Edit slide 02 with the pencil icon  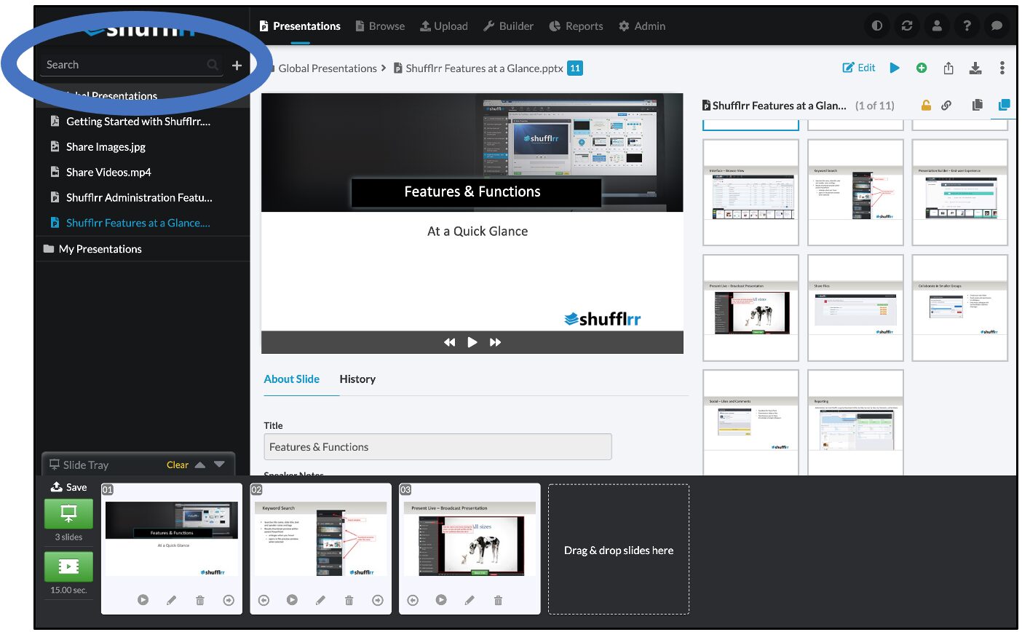(x=320, y=600)
